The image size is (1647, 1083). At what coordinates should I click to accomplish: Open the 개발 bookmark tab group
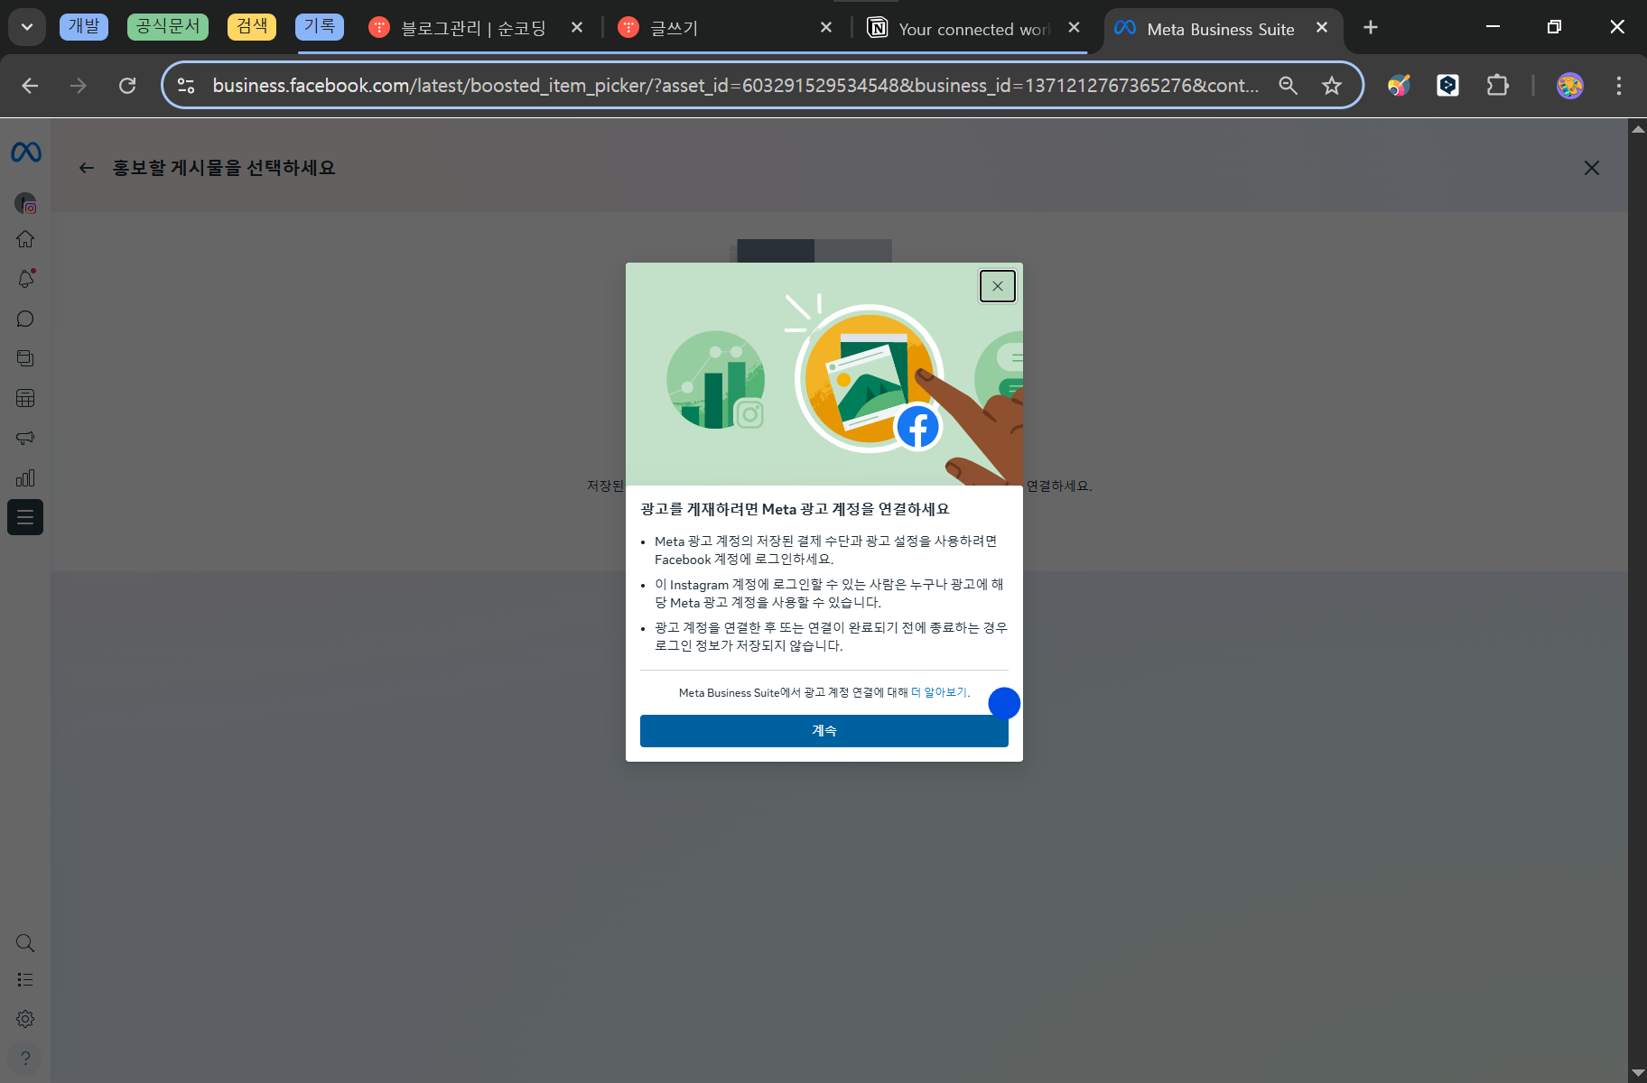click(84, 27)
